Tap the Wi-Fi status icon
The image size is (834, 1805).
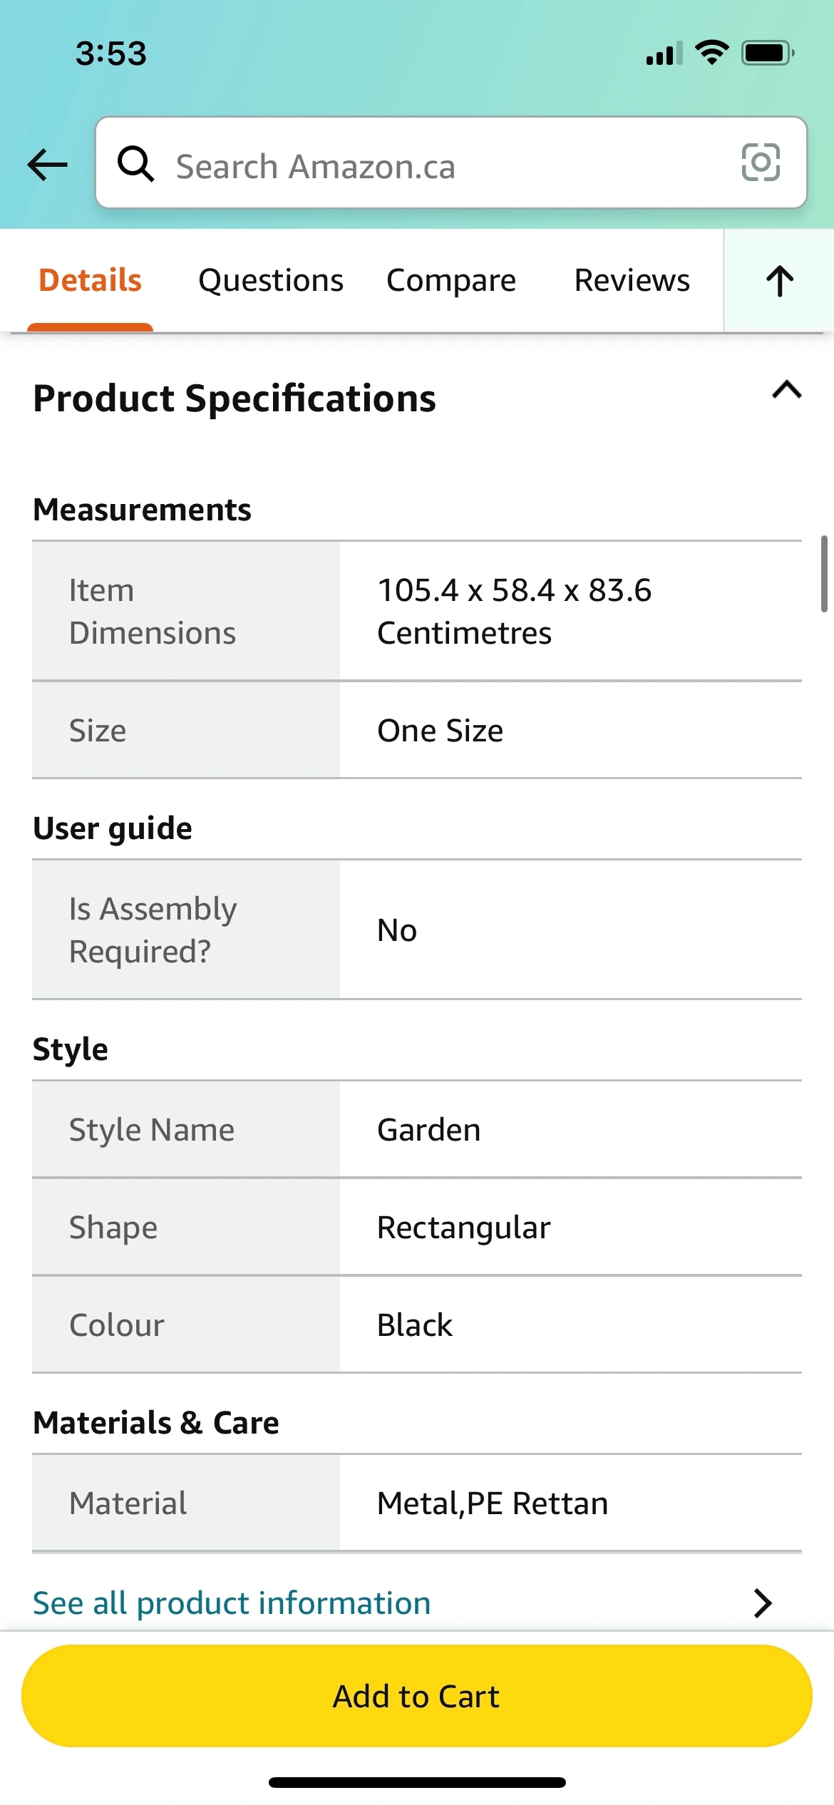click(x=711, y=53)
